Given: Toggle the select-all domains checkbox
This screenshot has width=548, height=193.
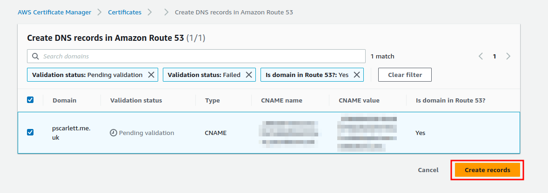Looking at the screenshot, I should pos(30,100).
